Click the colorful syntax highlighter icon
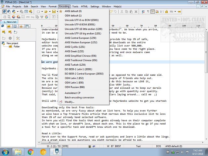208x156 pixels. [157, 12]
